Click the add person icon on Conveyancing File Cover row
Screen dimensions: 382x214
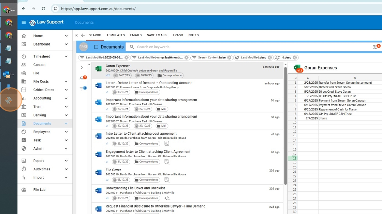(167, 198)
